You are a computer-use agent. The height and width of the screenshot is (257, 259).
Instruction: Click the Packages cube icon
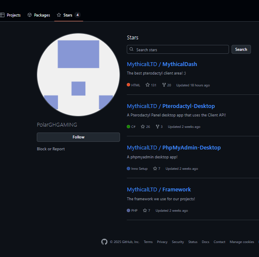[x=30, y=15]
